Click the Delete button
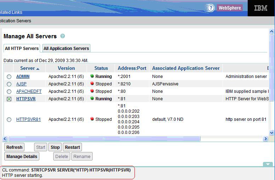Screen dimensions: 275x180 [x=62, y=156]
